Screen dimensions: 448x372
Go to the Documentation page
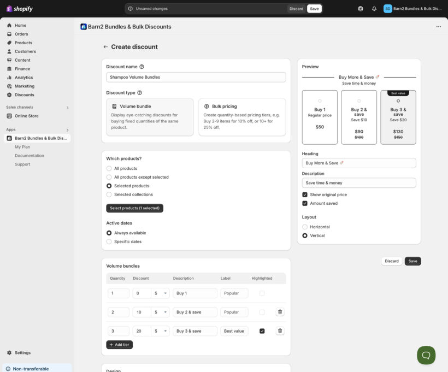coord(29,155)
